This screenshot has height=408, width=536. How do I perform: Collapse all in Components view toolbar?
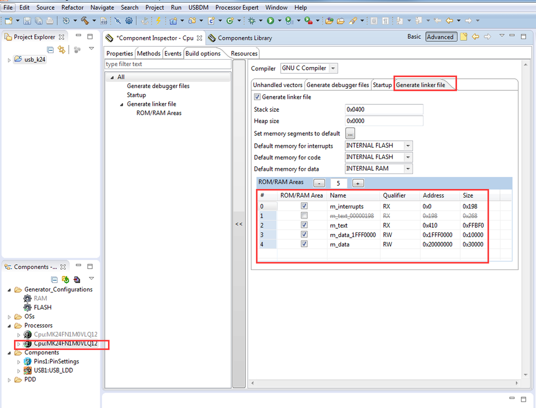point(54,280)
